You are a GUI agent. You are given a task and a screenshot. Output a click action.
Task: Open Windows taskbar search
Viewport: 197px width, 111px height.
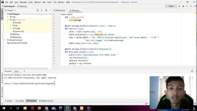coord(11,108)
